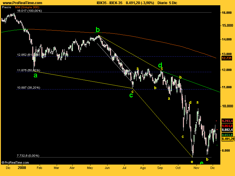The image size is (235, 176).
Task: Click the 16.017 (100,00%) Fibonacci label
Action: tap(29, 11)
